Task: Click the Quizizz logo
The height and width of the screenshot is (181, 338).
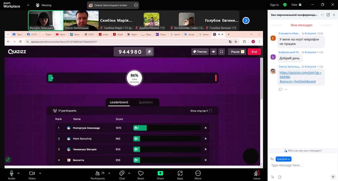Action: coord(17,52)
